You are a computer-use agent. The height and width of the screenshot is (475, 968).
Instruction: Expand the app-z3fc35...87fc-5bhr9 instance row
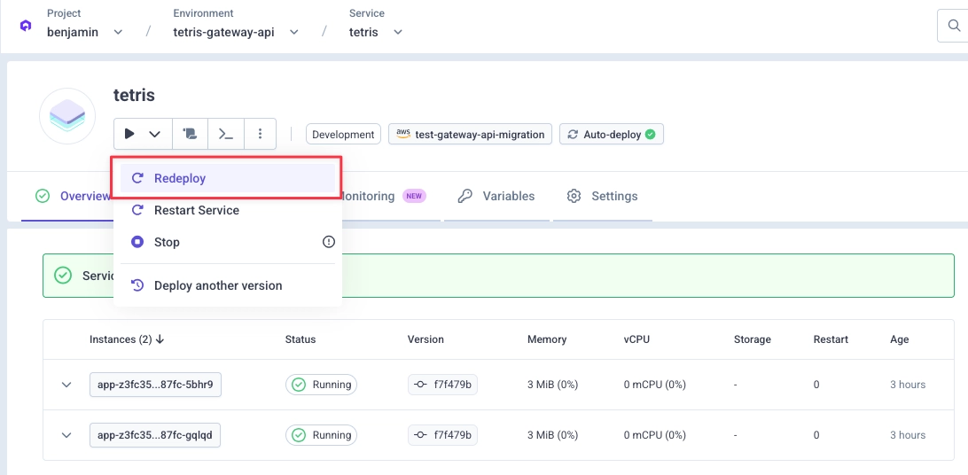coord(66,385)
